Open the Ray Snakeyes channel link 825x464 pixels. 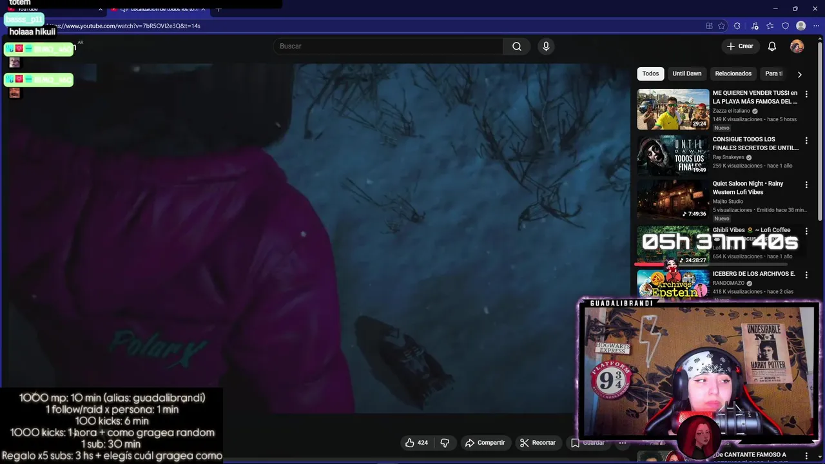pos(728,157)
